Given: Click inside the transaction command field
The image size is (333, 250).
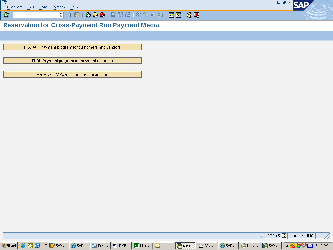Looking at the screenshot, I should tap(36, 15).
